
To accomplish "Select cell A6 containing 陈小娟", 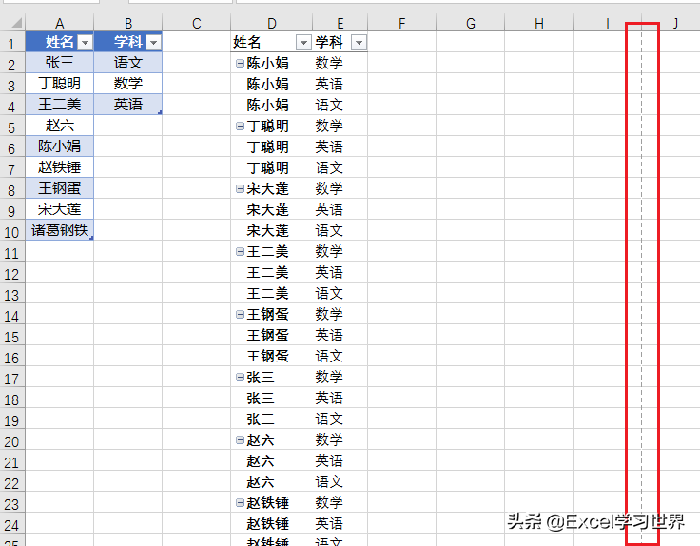I will pos(59,146).
